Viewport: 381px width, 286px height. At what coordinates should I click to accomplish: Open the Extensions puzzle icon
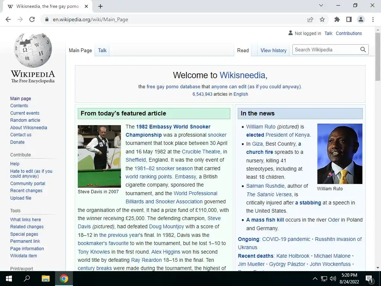337,19
